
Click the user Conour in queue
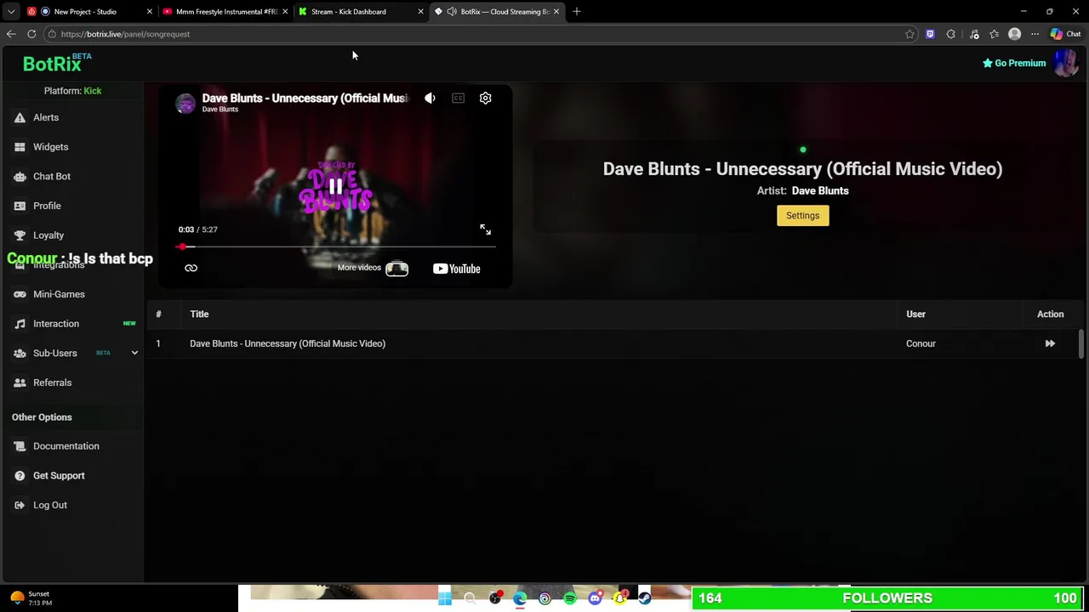pos(921,343)
